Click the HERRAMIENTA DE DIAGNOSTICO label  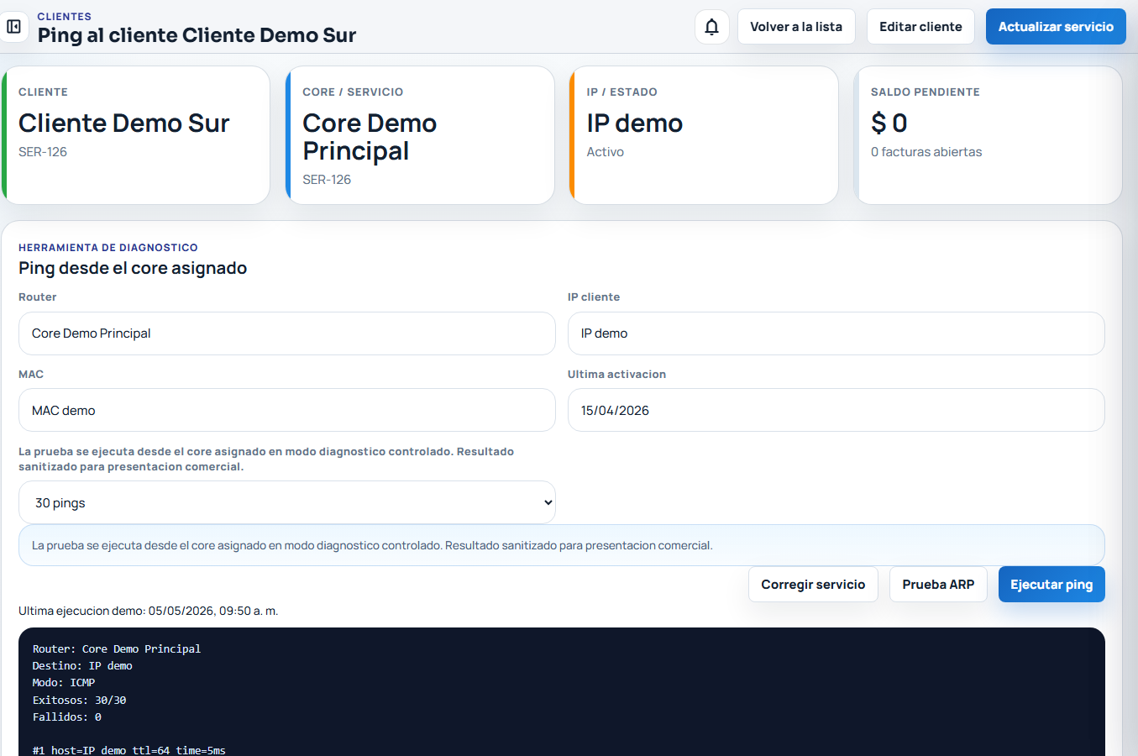coord(108,248)
